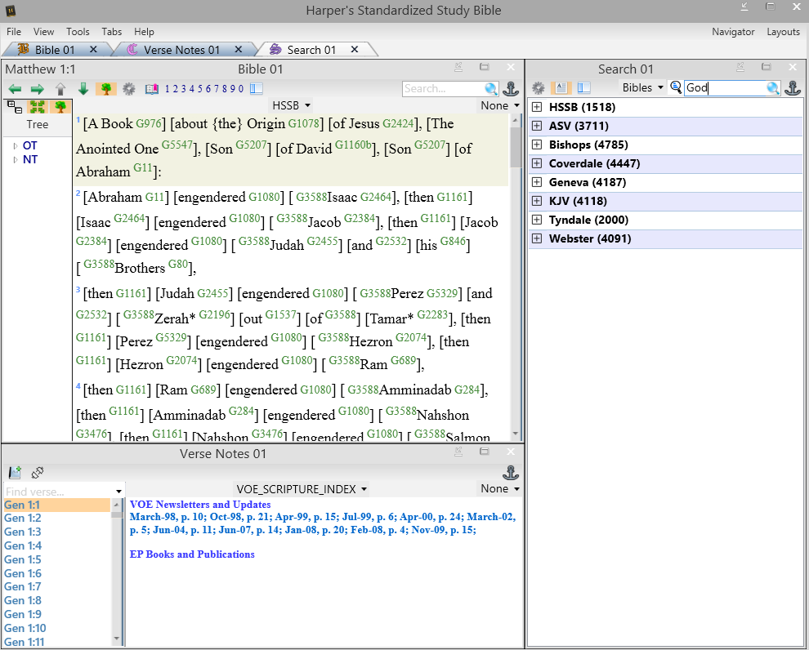This screenshot has height=650, width=809.
Task: Pop out the Bible 01 pane
Action: (x=458, y=66)
